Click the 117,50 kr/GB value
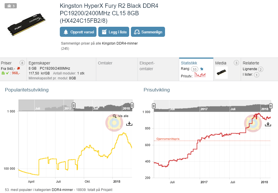This screenshot has width=278, height=193. click(x=39, y=73)
